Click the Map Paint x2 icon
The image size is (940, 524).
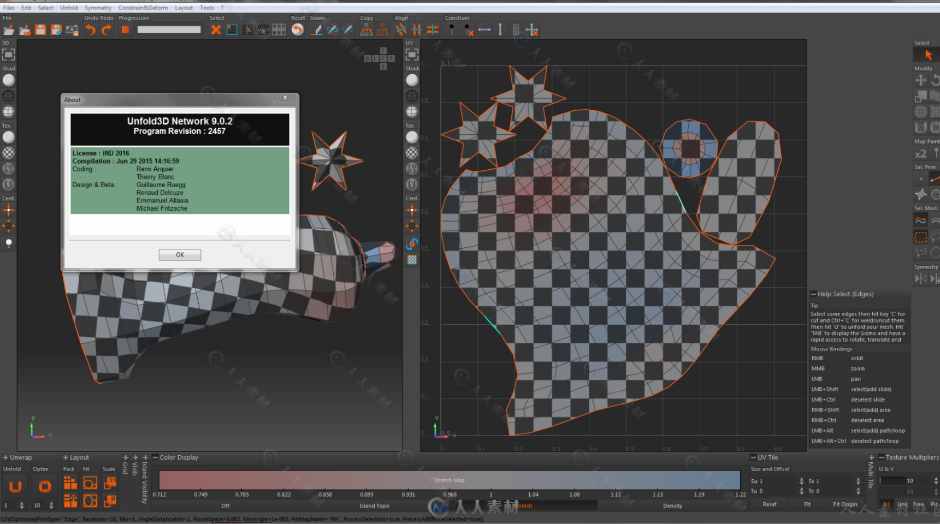[x=921, y=154]
